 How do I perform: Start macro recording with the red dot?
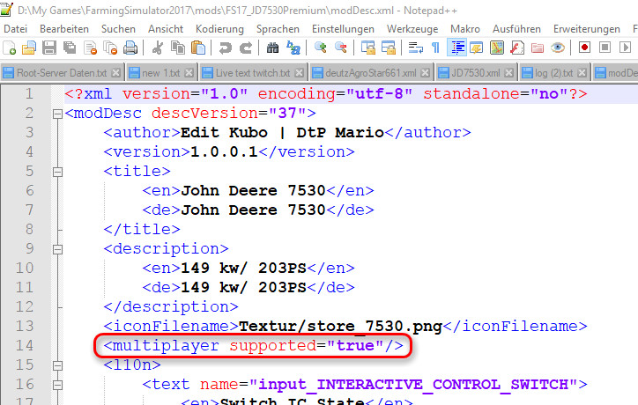(585, 48)
